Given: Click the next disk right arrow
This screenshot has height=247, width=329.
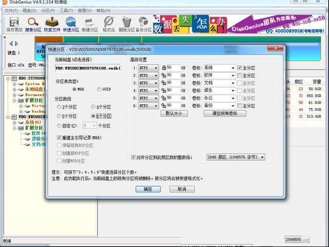Looking at the screenshot, I should [x=16, y=43].
